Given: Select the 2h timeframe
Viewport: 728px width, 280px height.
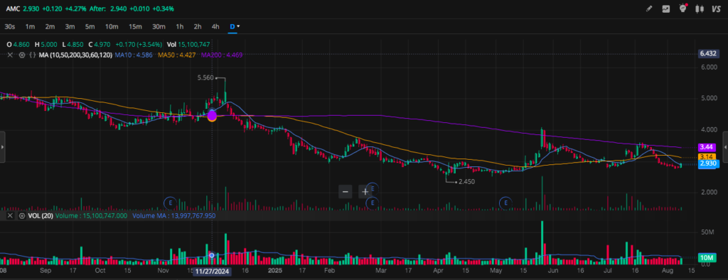Looking at the screenshot, I should 198,26.
